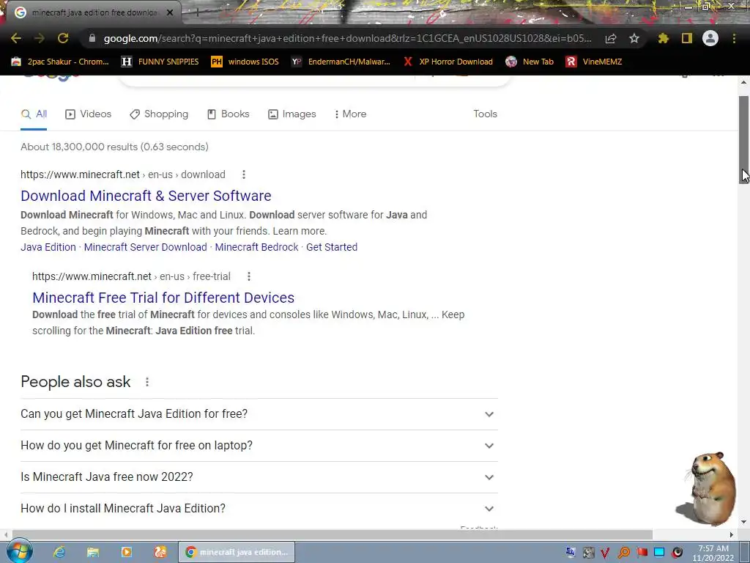
Task: Expand 'How do you get Minecraft for free on laptop?'
Action: coord(259,446)
